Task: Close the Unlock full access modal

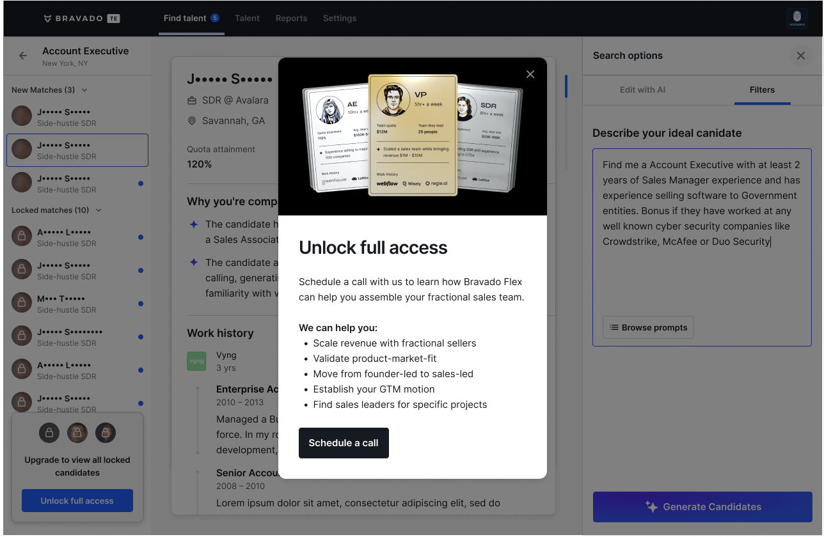Action: 530,74
